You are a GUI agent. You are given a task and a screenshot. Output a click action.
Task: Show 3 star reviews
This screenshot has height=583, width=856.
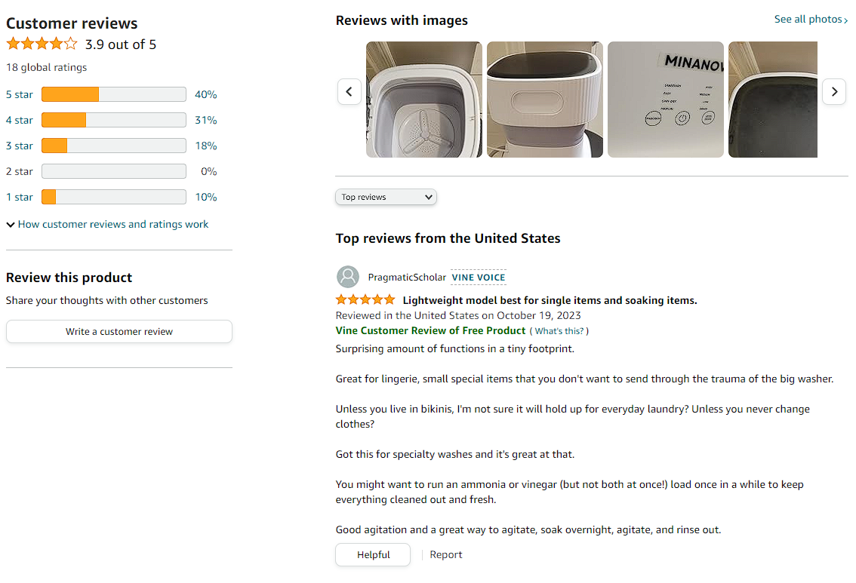[20, 146]
